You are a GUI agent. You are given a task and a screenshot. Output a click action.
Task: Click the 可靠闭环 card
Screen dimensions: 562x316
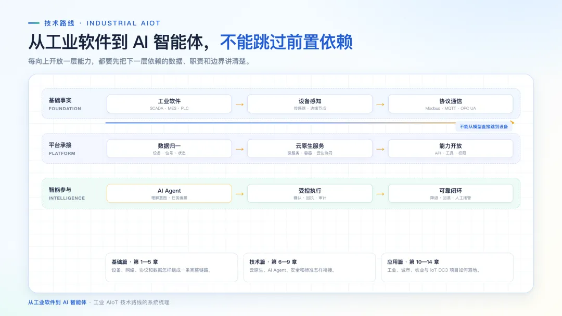(x=451, y=193)
